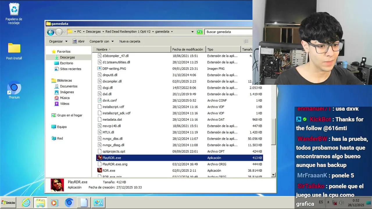The height and width of the screenshot is (209, 372).
Task: Expand arrow after Red Dead Redemption breadcrumb
Action: point(153,32)
